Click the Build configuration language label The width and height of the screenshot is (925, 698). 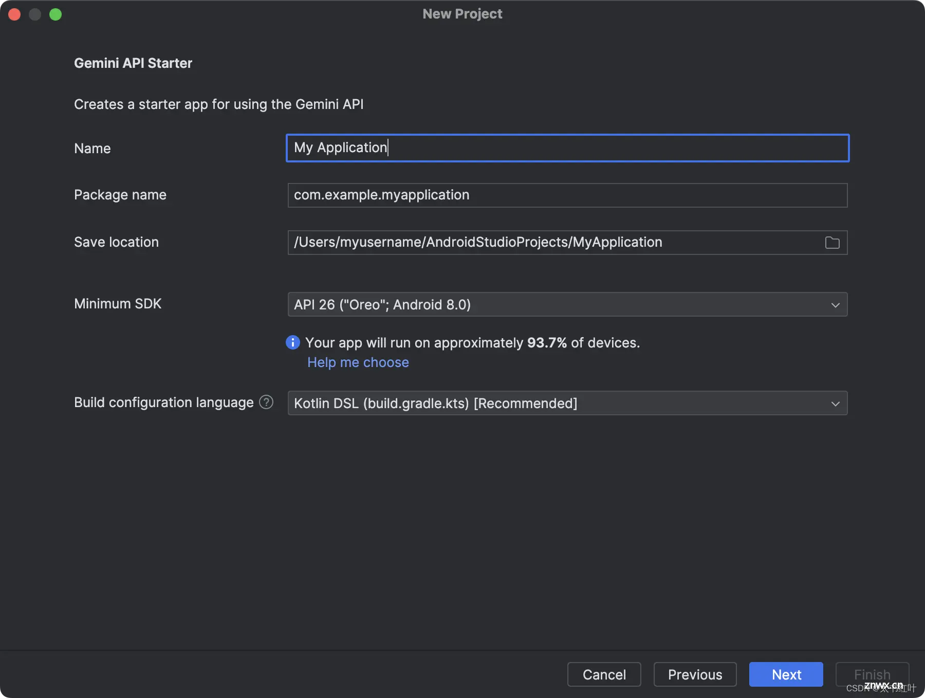pos(164,402)
